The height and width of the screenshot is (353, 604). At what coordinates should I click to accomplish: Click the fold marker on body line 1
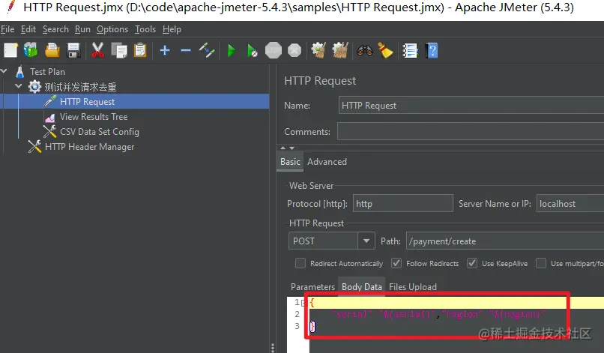click(x=303, y=303)
